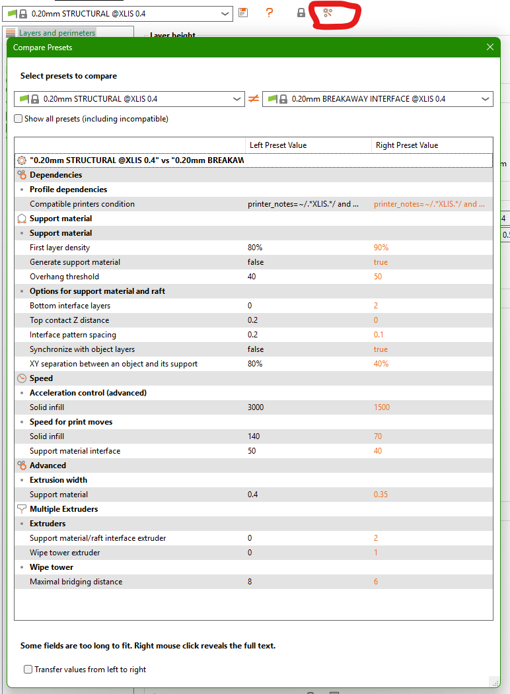510x694 pixels.
Task: Select the Profile dependencies group row
Action: pyautogui.click(x=254, y=190)
